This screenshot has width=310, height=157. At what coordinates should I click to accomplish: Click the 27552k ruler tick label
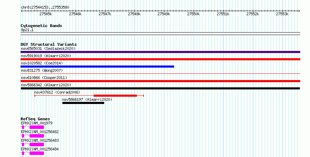(253, 14)
